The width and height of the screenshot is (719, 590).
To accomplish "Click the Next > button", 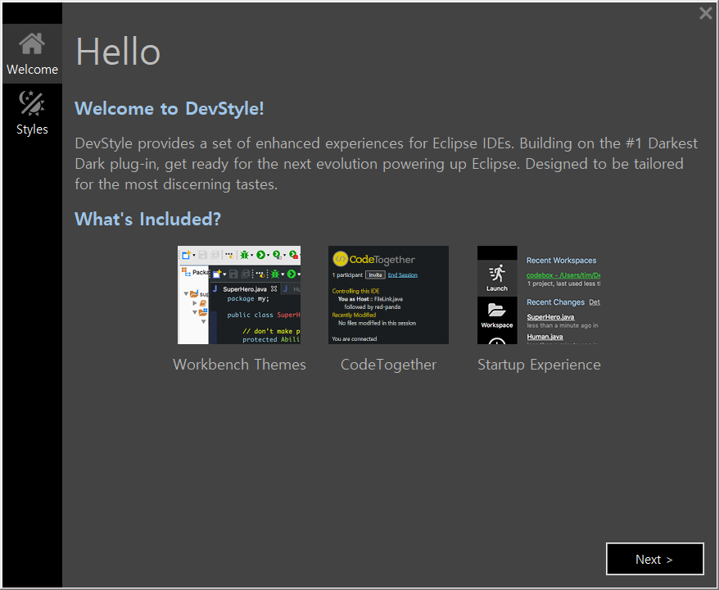I will click(654, 559).
